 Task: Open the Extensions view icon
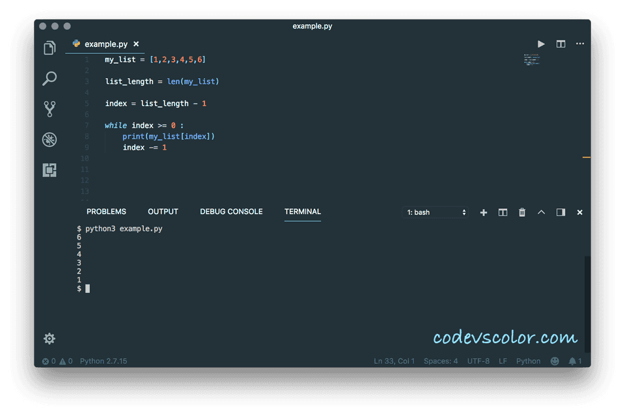tap(49, 170)
